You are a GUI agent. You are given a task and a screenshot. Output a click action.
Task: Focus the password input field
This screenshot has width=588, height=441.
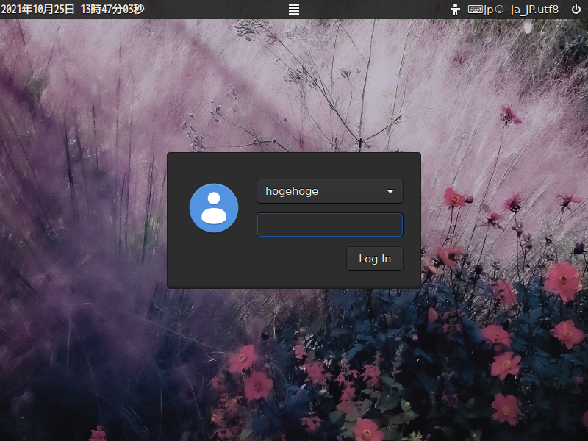pos(329,225)
